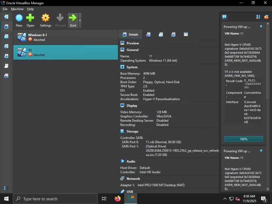Open the Network tool in sidebar
The height and width of the screenshot is (204, 272).
[6, 56]
